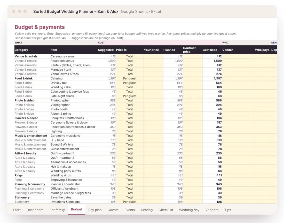
Task: Open the Start sheet tab
Action: [x=17, y=210]
